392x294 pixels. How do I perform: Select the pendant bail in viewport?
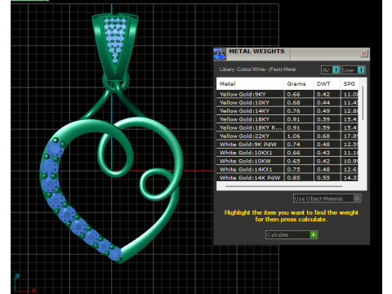click(x=115, y=47)
